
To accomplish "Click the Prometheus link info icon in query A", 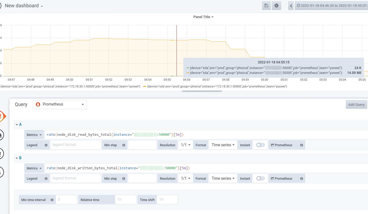I will 301,145.
